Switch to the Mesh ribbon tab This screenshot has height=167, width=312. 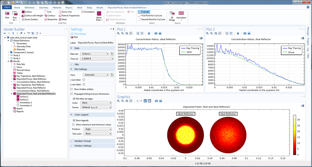(80, 8)
